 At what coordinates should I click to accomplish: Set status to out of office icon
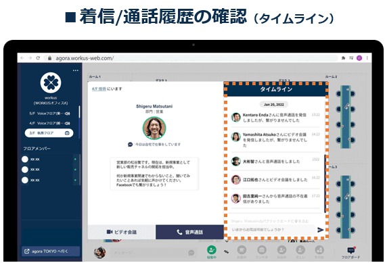pos(281,250)
